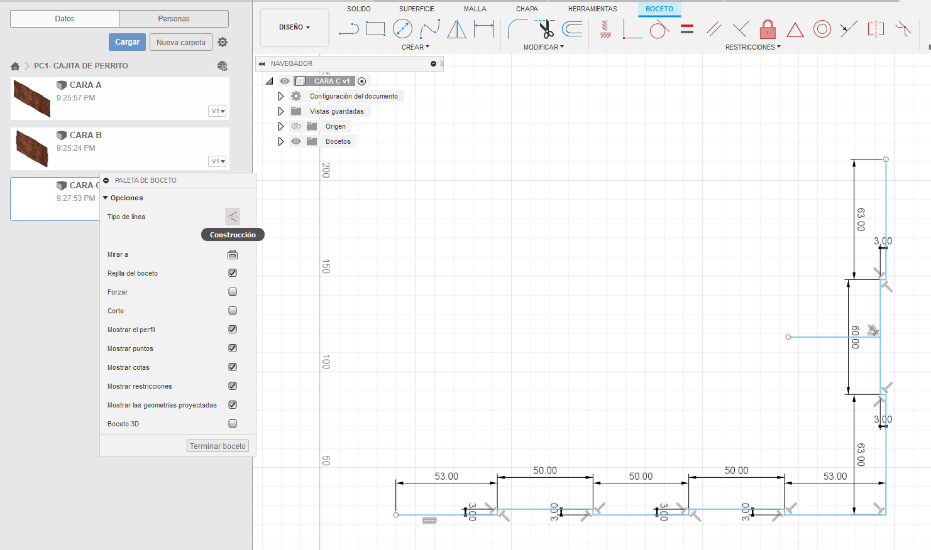Screen dimensions: 931x550
Task: Toggle Mostrar puntos checkbox
Action: click(233, 348)
